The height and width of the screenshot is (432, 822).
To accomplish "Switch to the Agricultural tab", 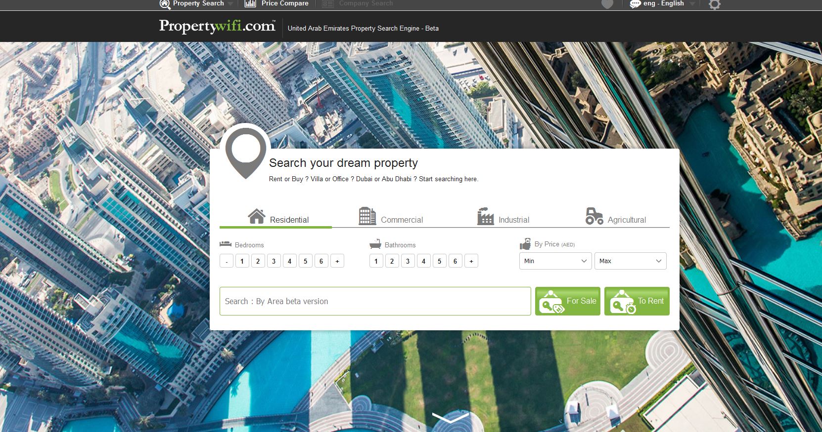I will tap(616, 216).
